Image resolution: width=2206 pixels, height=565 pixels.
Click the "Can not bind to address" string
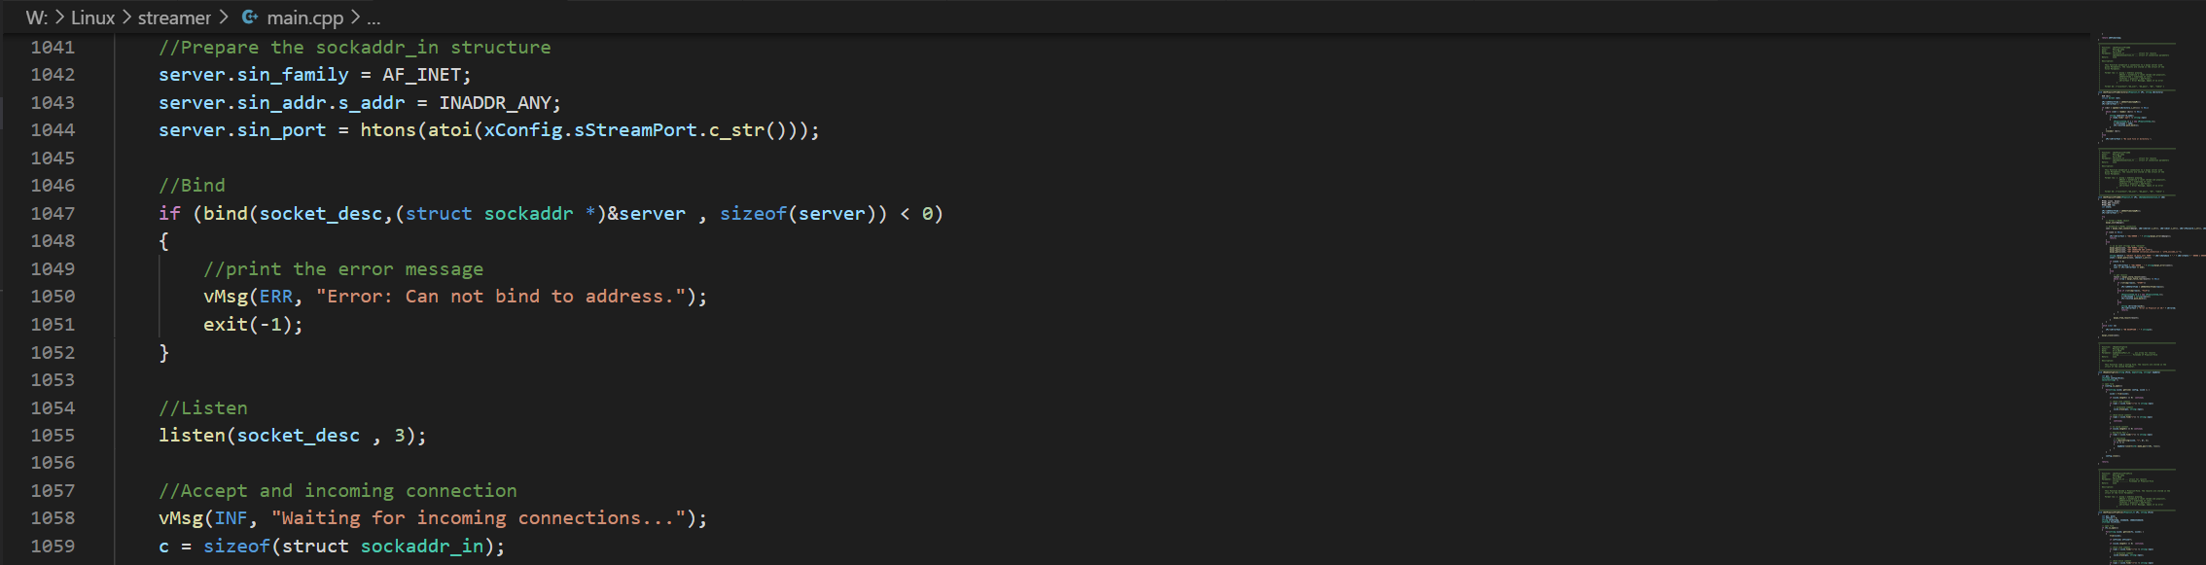(x=501, y=297)
